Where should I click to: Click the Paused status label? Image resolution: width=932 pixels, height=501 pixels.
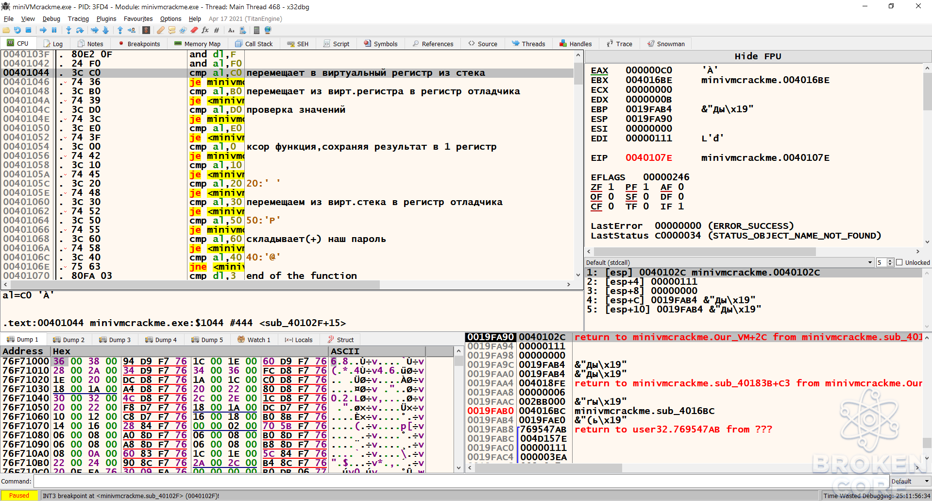(19, 496)
